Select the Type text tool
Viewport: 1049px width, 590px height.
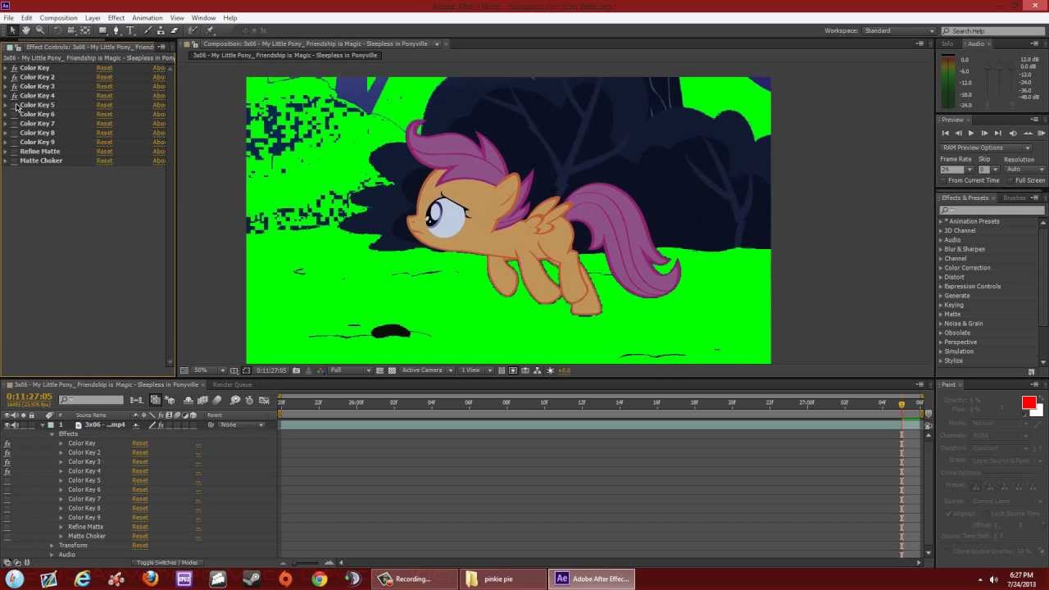pyautogui.click(x=129, y=30)
